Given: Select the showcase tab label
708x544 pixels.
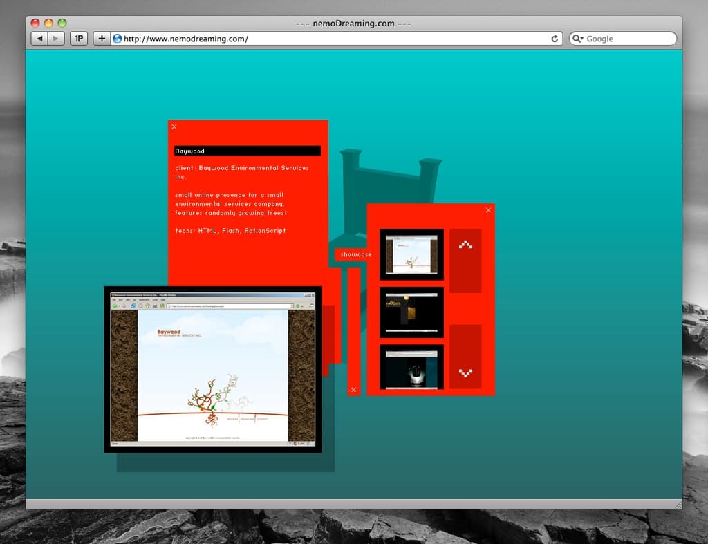Looking at the screenshot, I should (355, 255).
